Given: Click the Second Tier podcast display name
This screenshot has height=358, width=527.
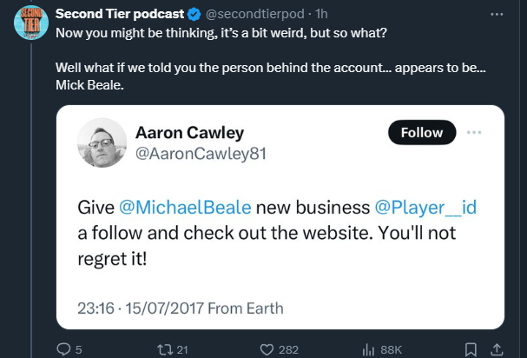Looking at the screenshot, I should coord(120,14).
